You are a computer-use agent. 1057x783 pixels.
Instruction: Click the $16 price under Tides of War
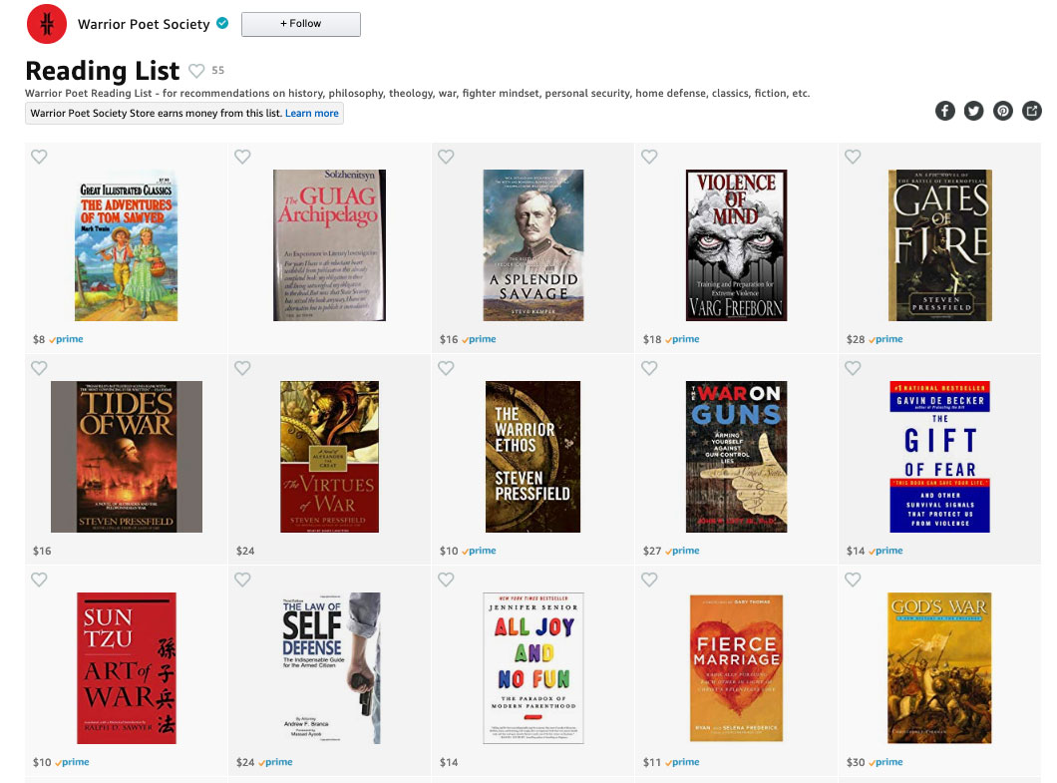point(42,551)
